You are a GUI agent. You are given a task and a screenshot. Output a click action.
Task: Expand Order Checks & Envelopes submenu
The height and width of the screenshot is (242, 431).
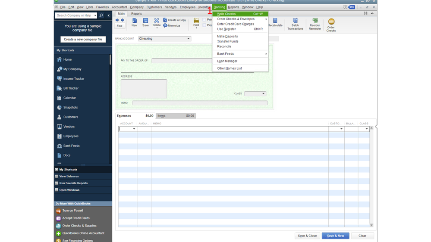266,19
